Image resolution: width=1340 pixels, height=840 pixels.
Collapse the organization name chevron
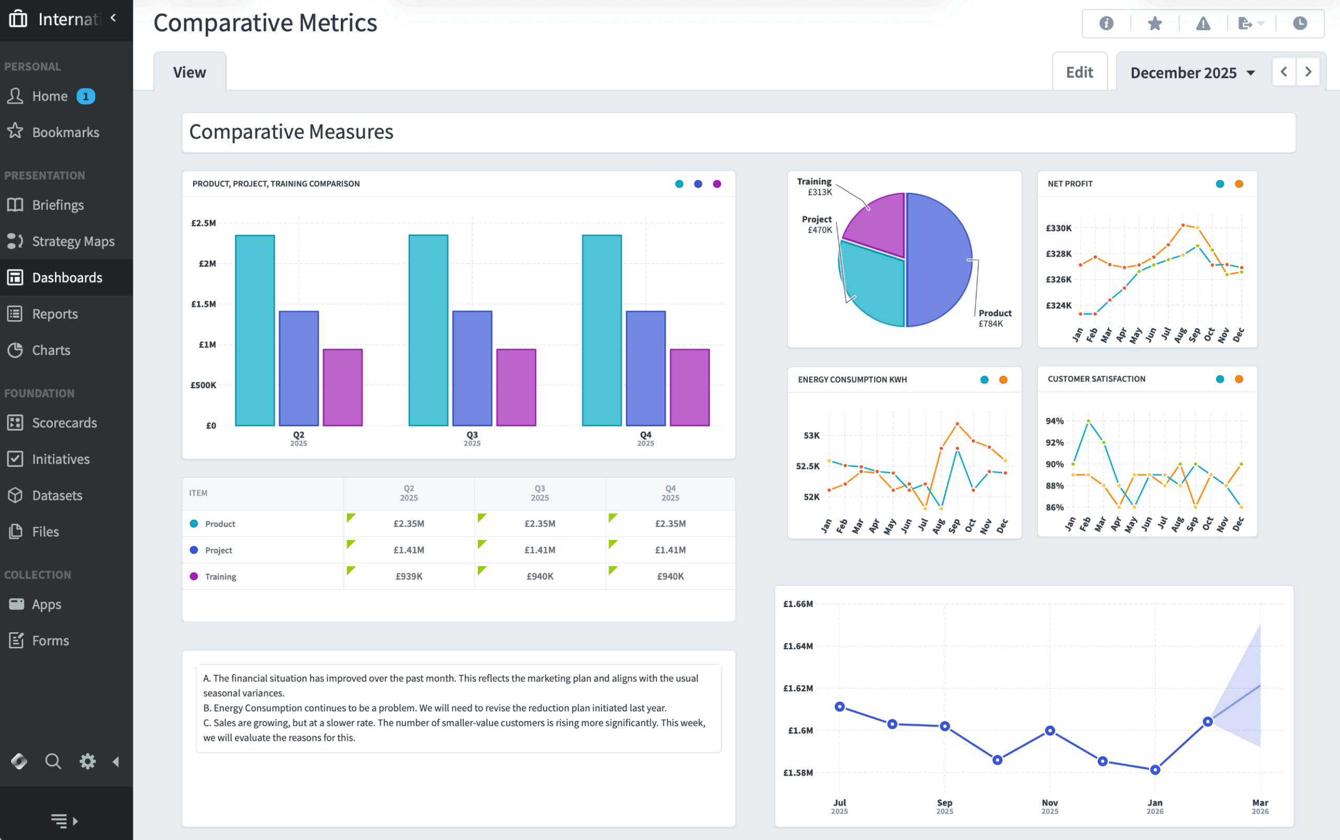pos(114,18)
